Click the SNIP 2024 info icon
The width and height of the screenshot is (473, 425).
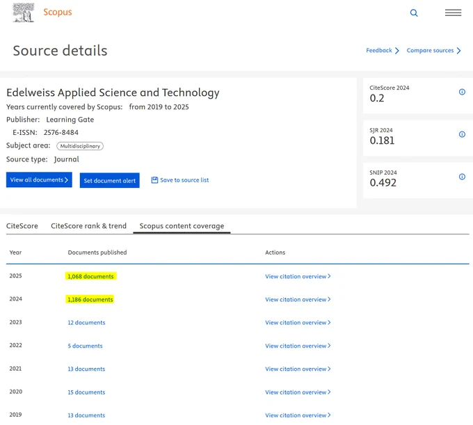[462, 177]
